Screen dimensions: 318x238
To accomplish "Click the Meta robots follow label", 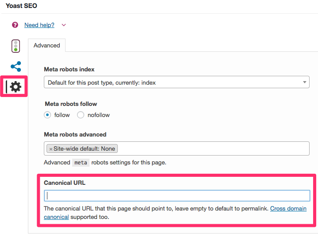I will click(x=71, y=104).
